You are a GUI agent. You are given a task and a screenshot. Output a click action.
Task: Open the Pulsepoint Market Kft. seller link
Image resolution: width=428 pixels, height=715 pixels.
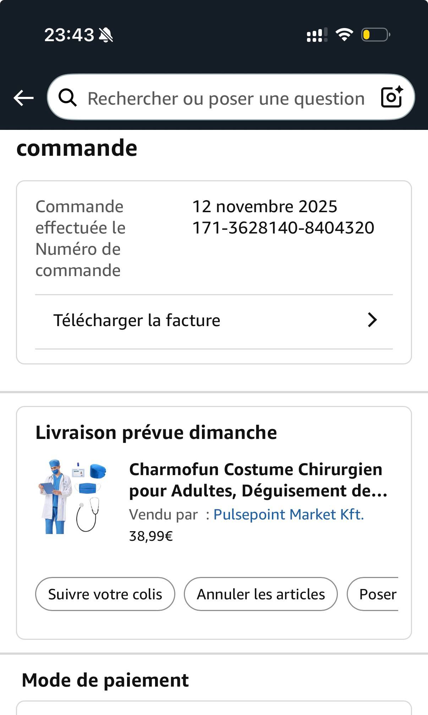pos(289,515)
